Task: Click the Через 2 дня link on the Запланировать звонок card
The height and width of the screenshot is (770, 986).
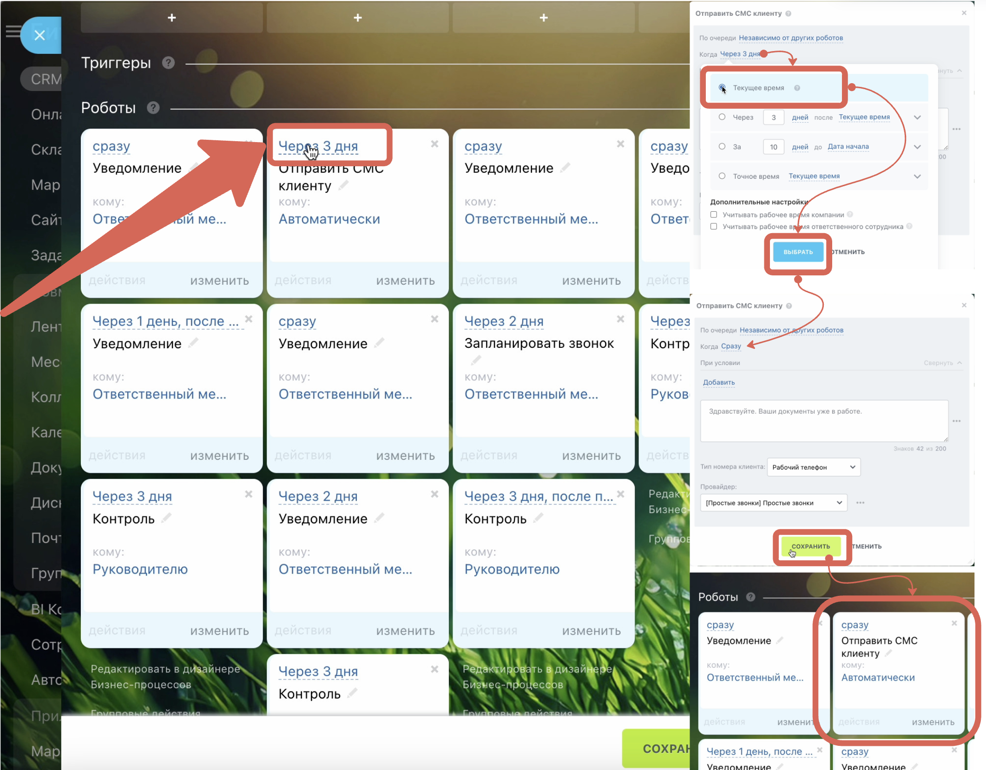Action: coord(504,321)
